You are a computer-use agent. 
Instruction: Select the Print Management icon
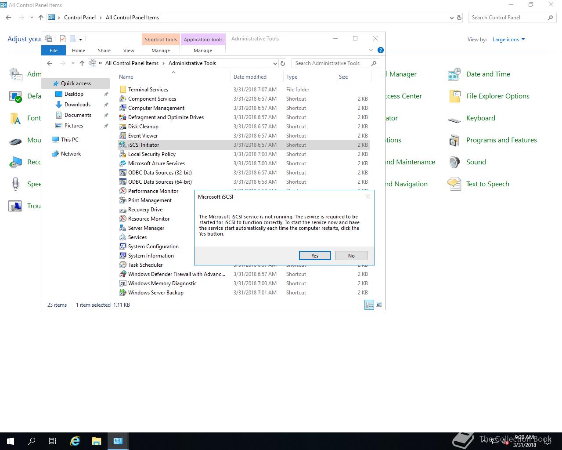click(x=123, y=200)
